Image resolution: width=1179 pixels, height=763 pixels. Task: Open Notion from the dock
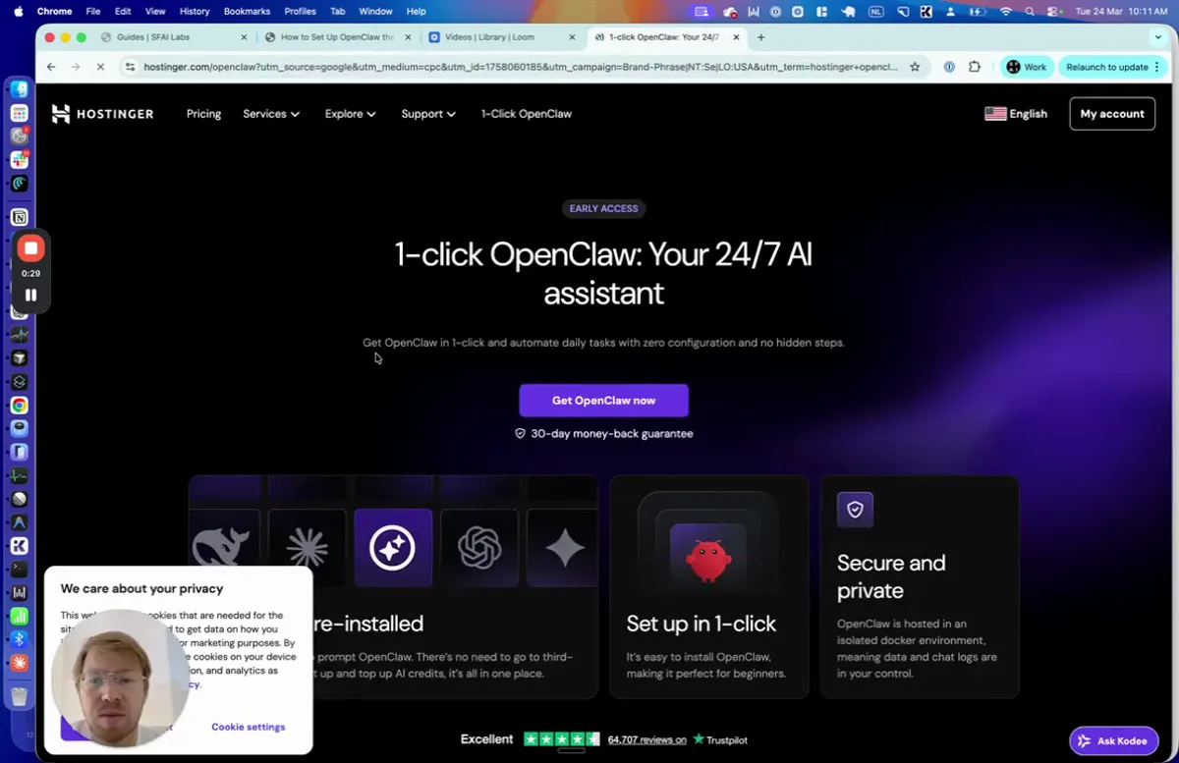tap(20, 216)
